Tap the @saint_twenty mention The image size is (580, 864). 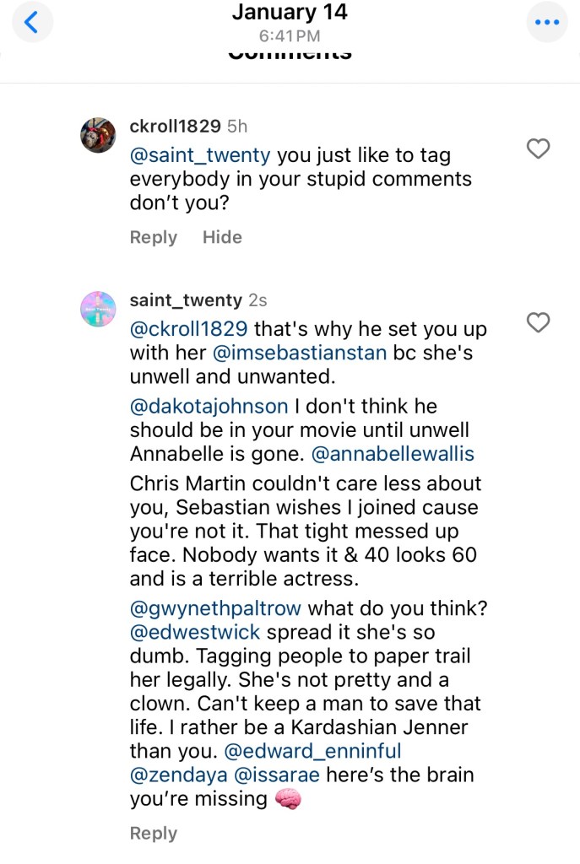(x=200, y=155)
